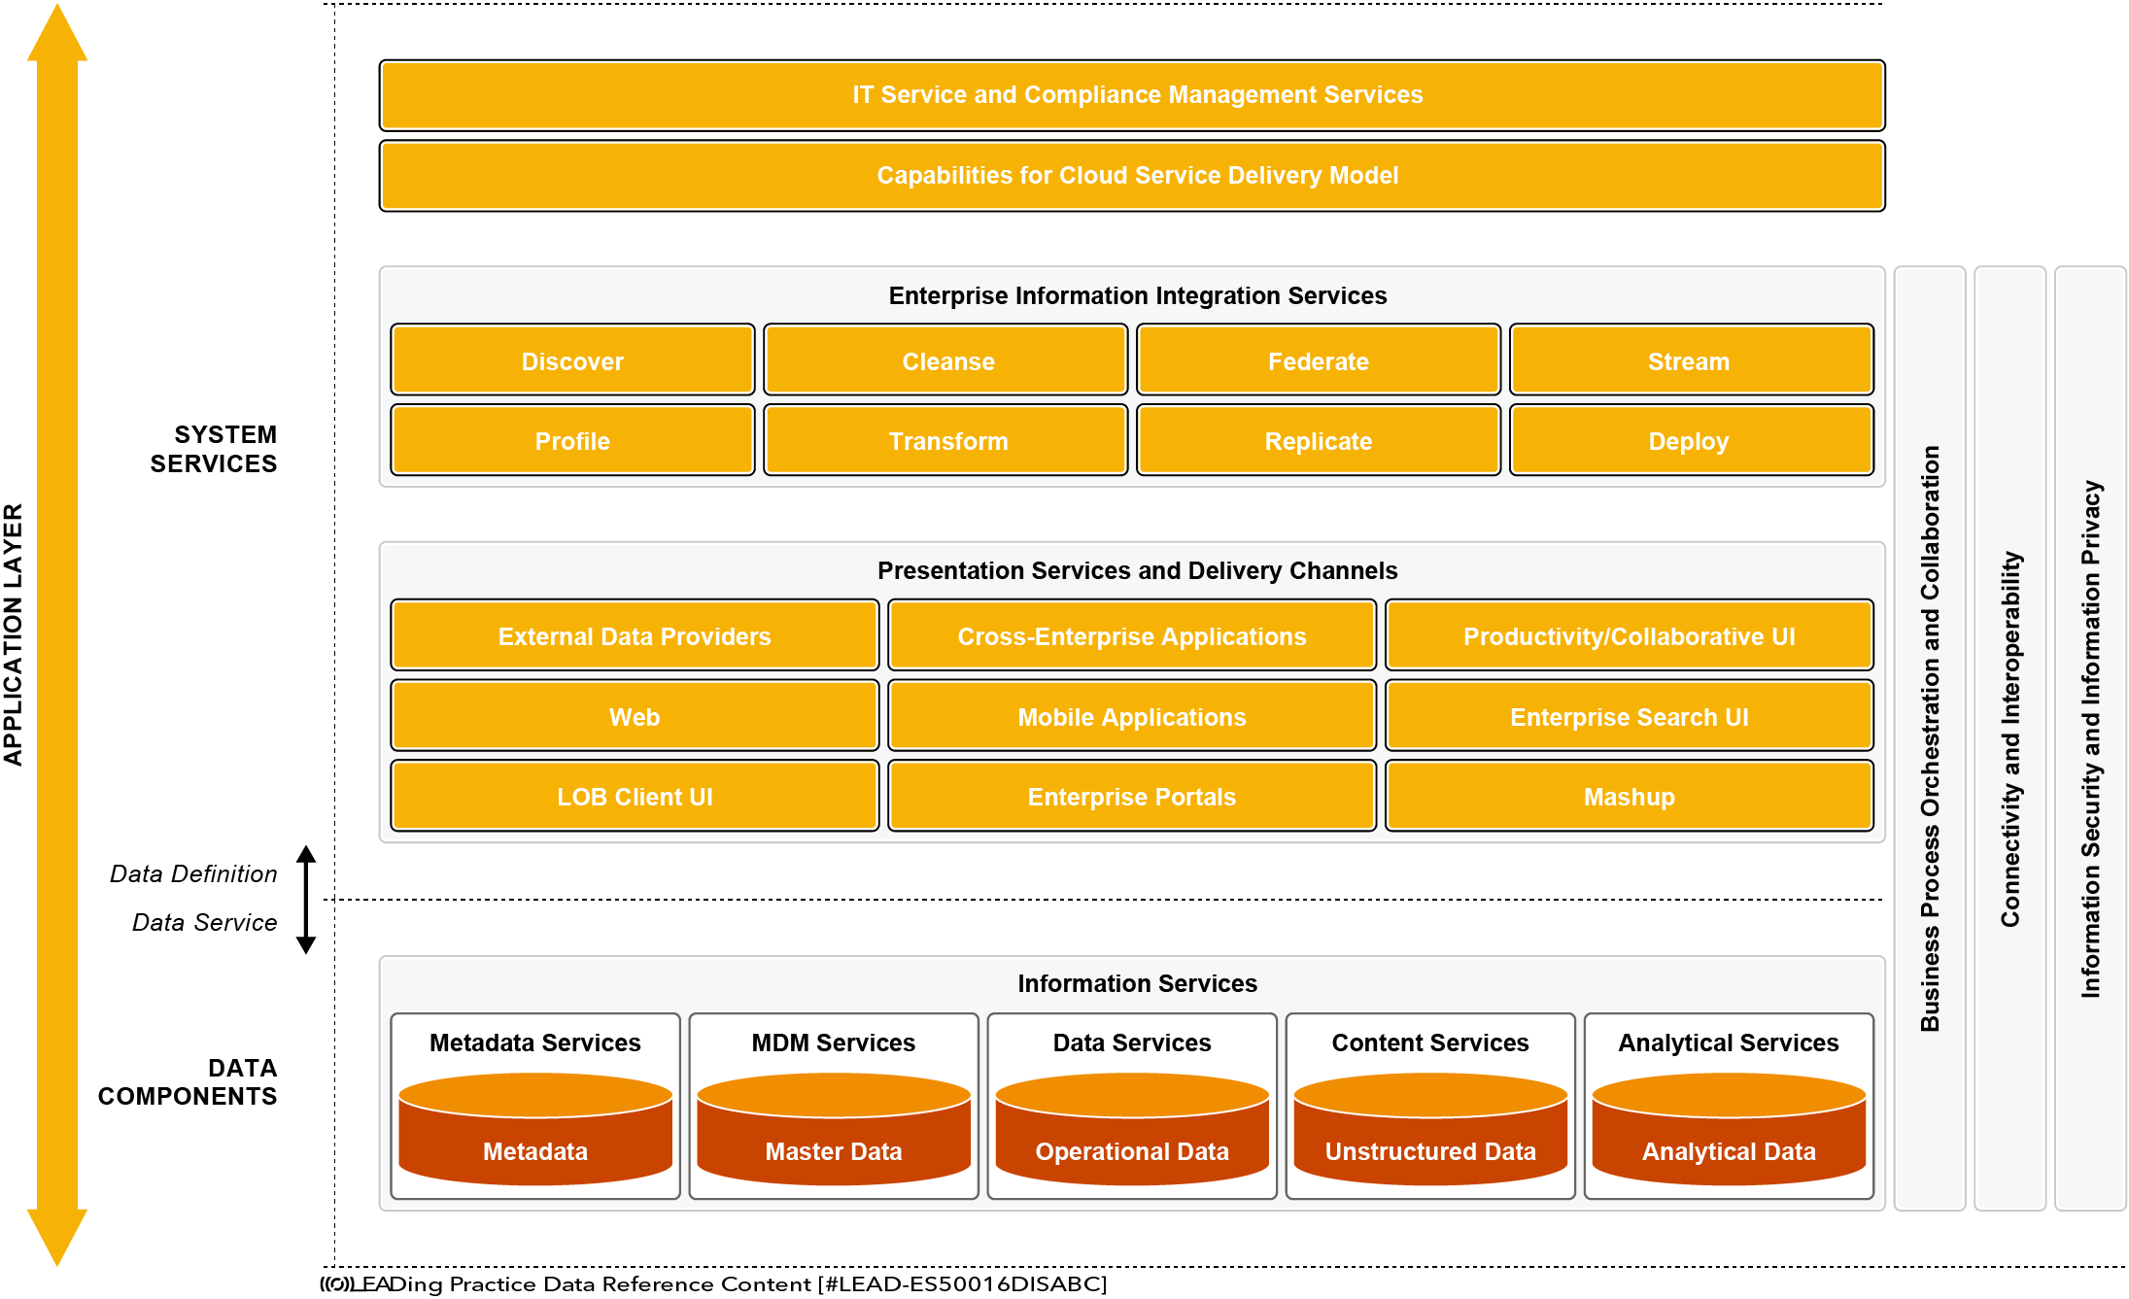
Task: Select the Deploy box
Action: click(1692, 441)
